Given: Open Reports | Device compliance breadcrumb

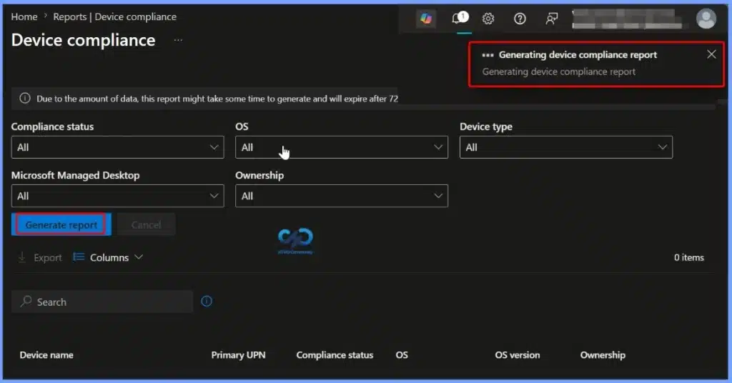Looking at the screenshot, I should (x=115, y=17).
